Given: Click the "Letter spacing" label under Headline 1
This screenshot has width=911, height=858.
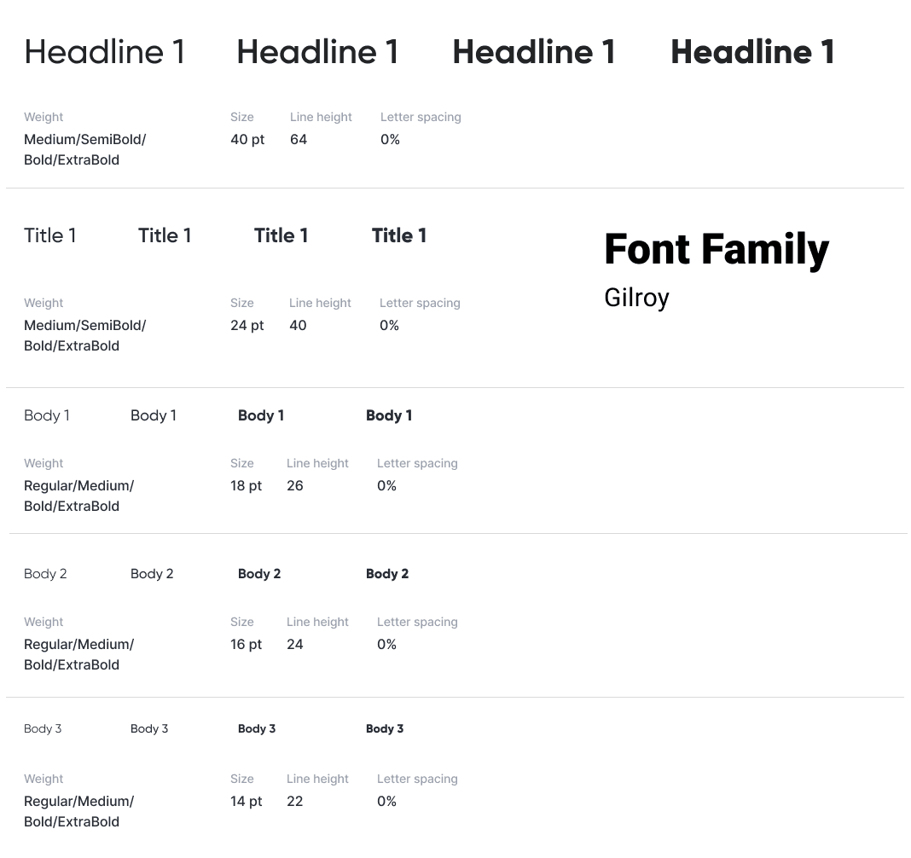Looking at the screenshot, I should point(421,118).
